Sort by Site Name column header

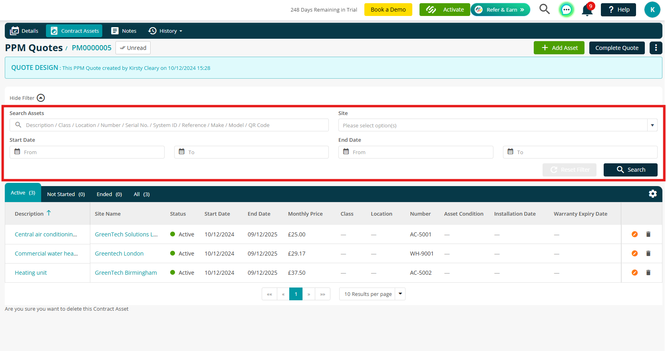[x=107, y=214]
